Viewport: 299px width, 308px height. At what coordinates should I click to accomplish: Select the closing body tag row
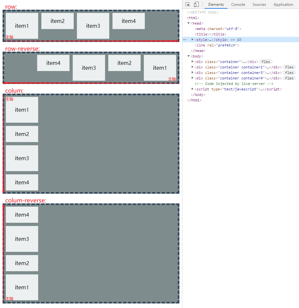[198, 95]
